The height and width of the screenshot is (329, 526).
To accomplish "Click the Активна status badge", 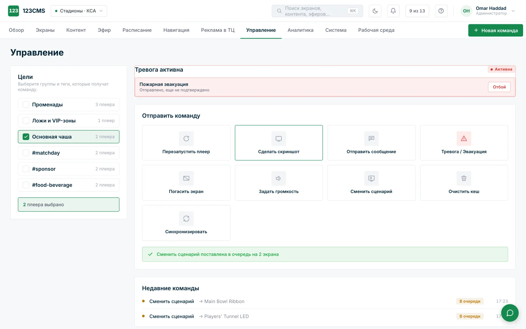I will pos(501,69).
